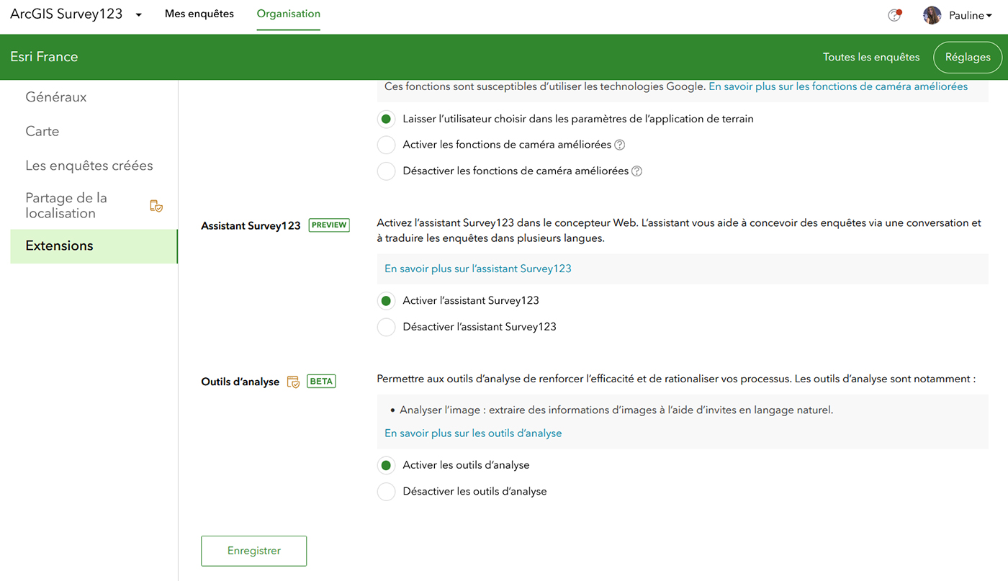
Task: Open the Réglages button
Action: [x=967, y=57]
